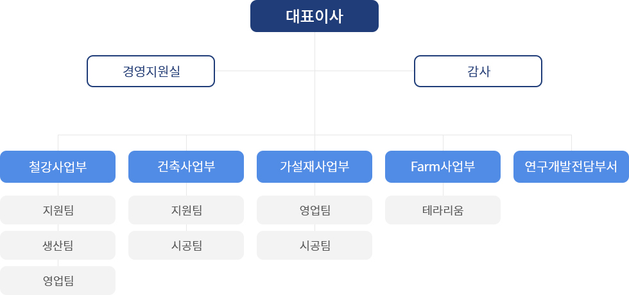
Task: Click the Farm사업부 label text
Action: tap(443, 167)
